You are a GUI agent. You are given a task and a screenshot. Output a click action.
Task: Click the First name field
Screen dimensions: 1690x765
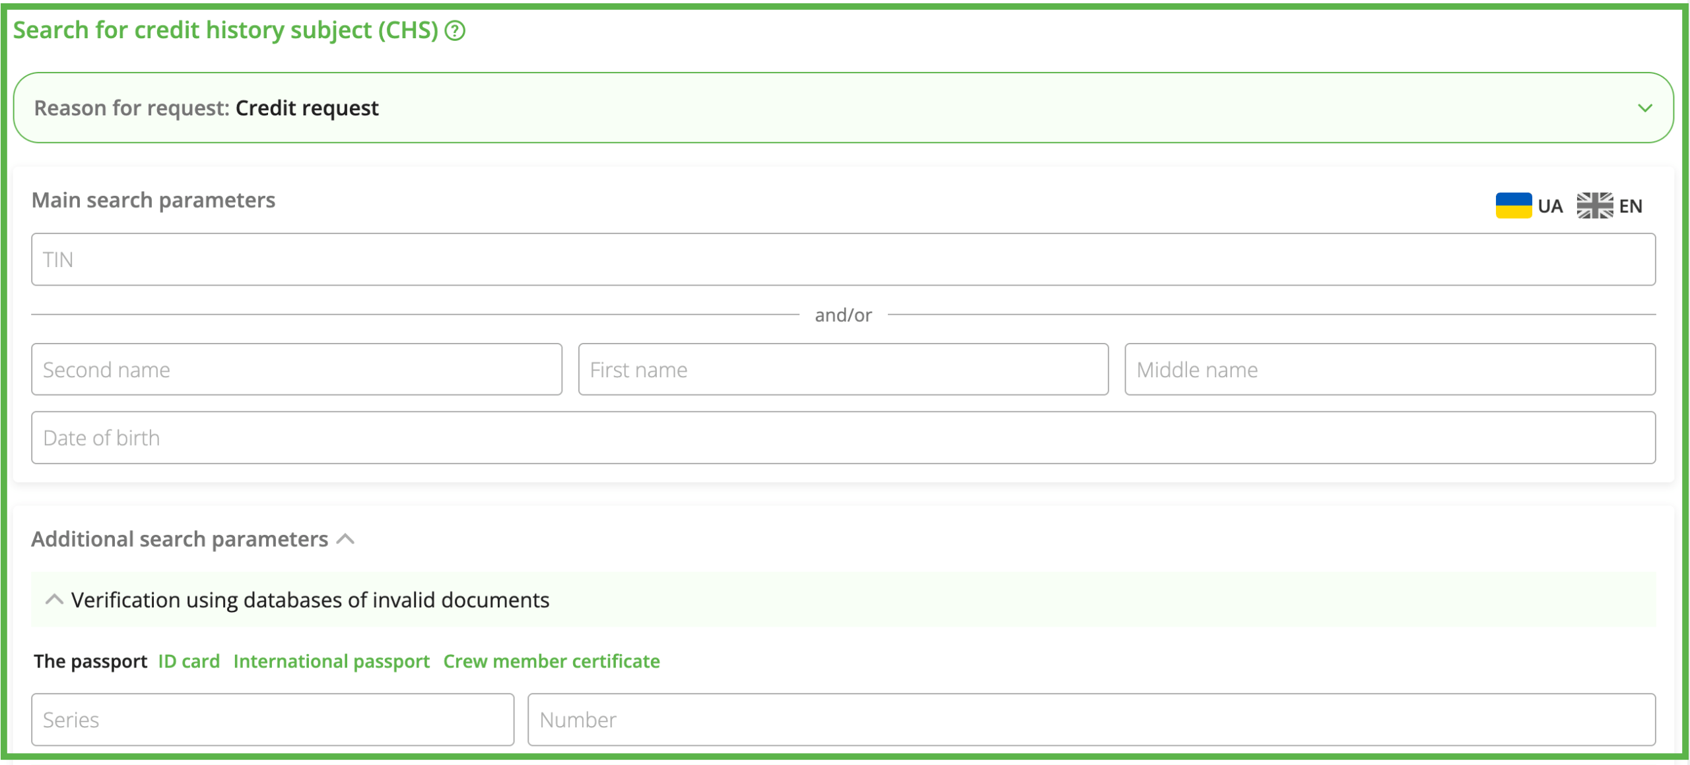coord(842,369)
